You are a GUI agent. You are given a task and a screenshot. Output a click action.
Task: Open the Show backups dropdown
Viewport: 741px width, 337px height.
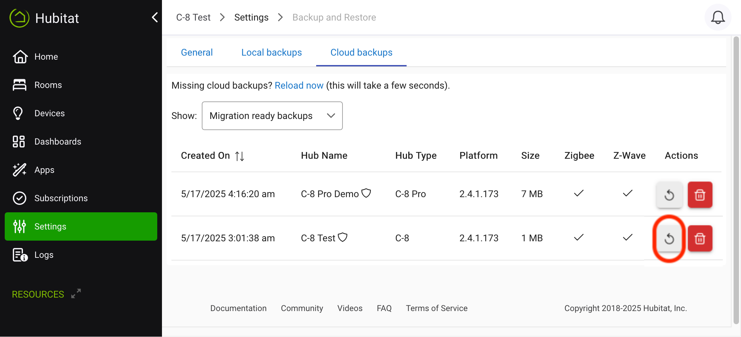pos(272,116)
